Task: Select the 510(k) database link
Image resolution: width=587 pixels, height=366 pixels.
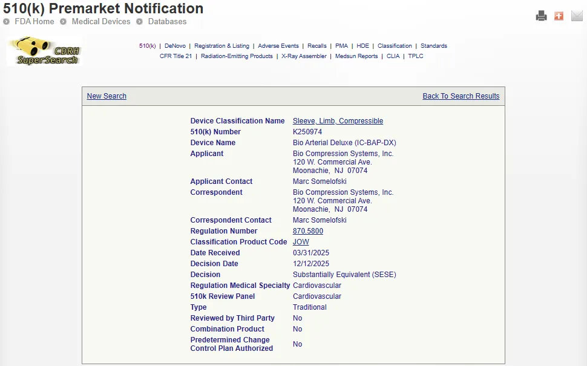Action: tap(148, 45)
